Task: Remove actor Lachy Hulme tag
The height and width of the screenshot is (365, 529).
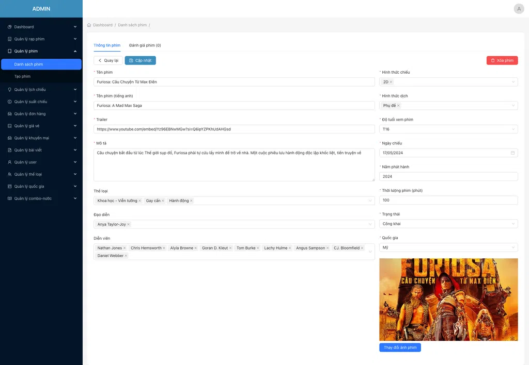Action: click(290, 248)
